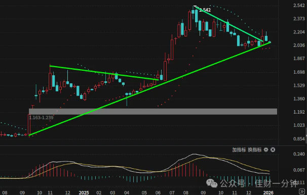Click the 0.067 MACD axis value
Screen dimensions: 307x195
click(299, 170)
